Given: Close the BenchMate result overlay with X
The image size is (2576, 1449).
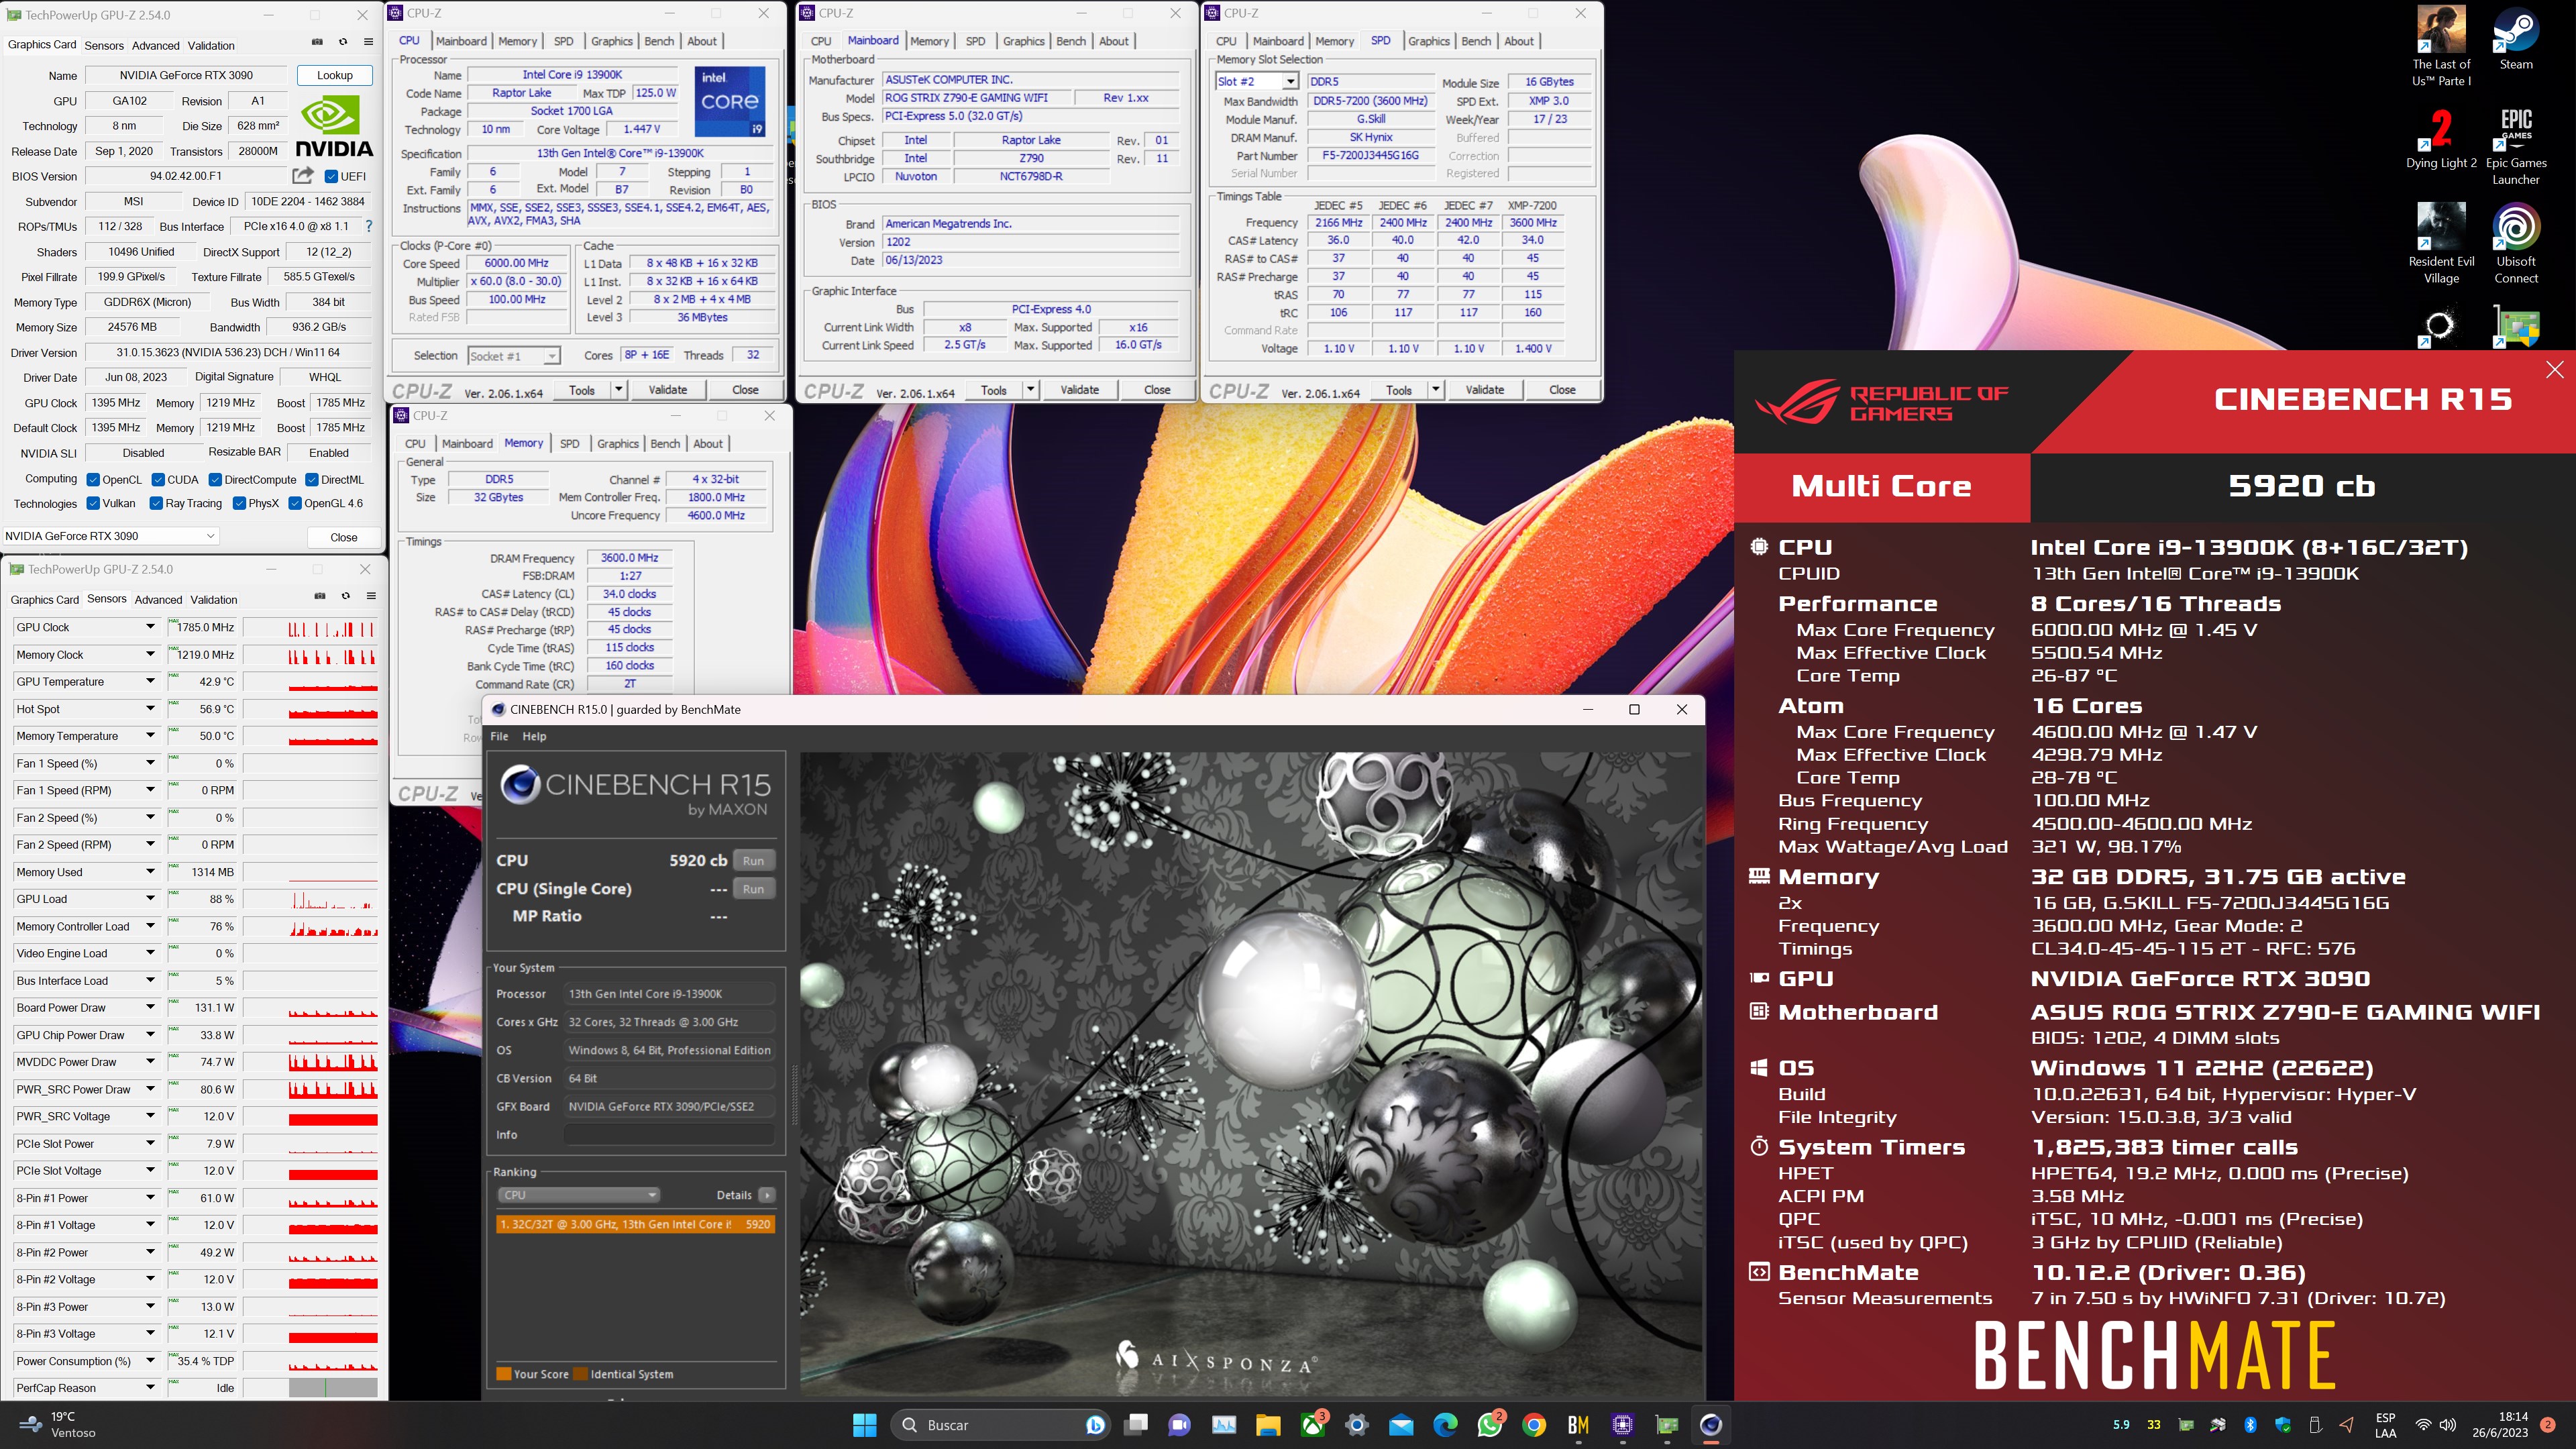Looking at the screenshot, I should (x=2554, y=370).
